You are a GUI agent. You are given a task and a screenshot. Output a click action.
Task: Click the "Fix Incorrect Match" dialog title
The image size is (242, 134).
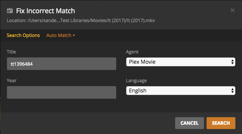(x=46, y=11)
